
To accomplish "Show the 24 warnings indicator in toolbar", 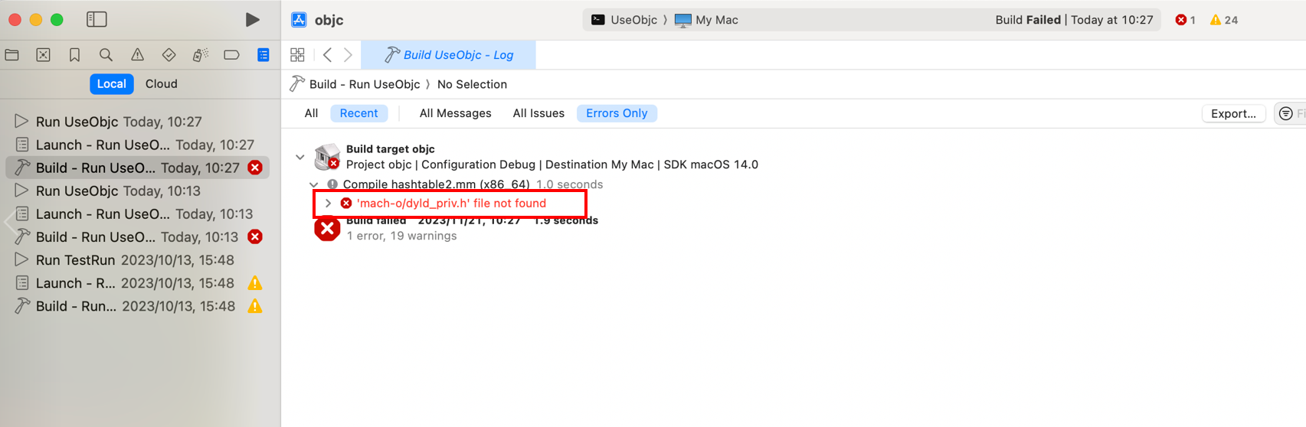I will pyautogui.click(x=1224, y=20).
